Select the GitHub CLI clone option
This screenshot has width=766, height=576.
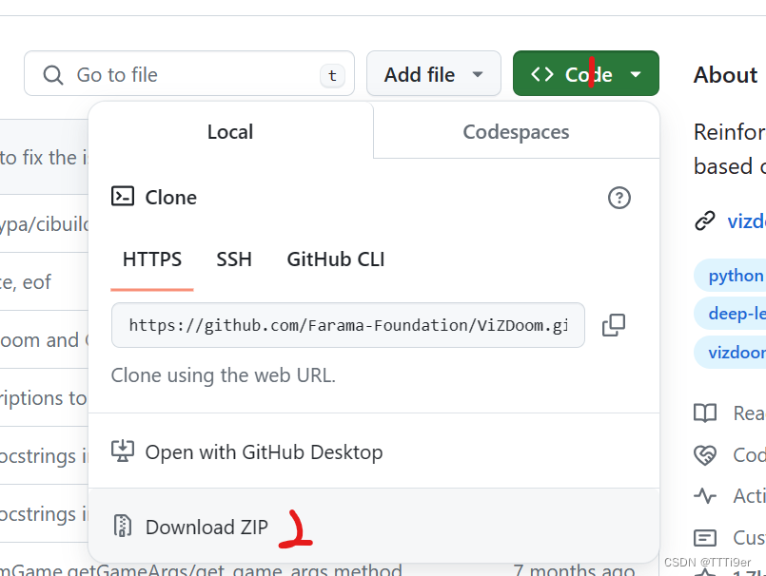click(336, 259)
